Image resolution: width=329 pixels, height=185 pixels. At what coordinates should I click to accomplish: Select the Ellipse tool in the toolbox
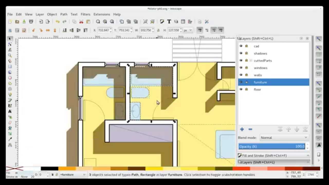[x=10, y=78]
